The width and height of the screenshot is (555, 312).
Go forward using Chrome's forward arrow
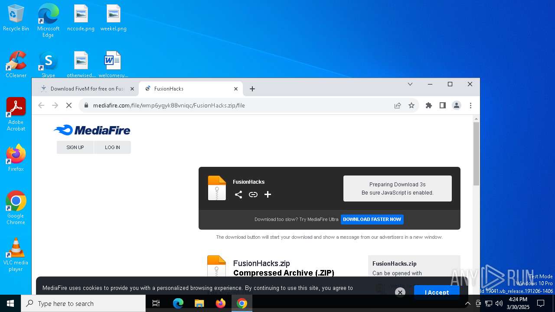55,105
